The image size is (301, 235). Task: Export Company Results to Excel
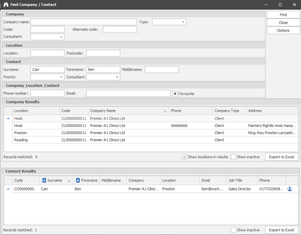point(281,157)
